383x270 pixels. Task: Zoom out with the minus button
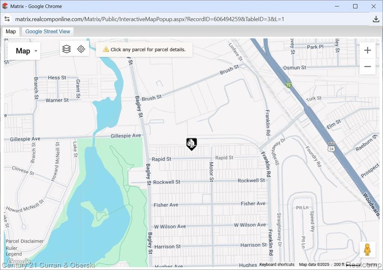click(367, 67)
